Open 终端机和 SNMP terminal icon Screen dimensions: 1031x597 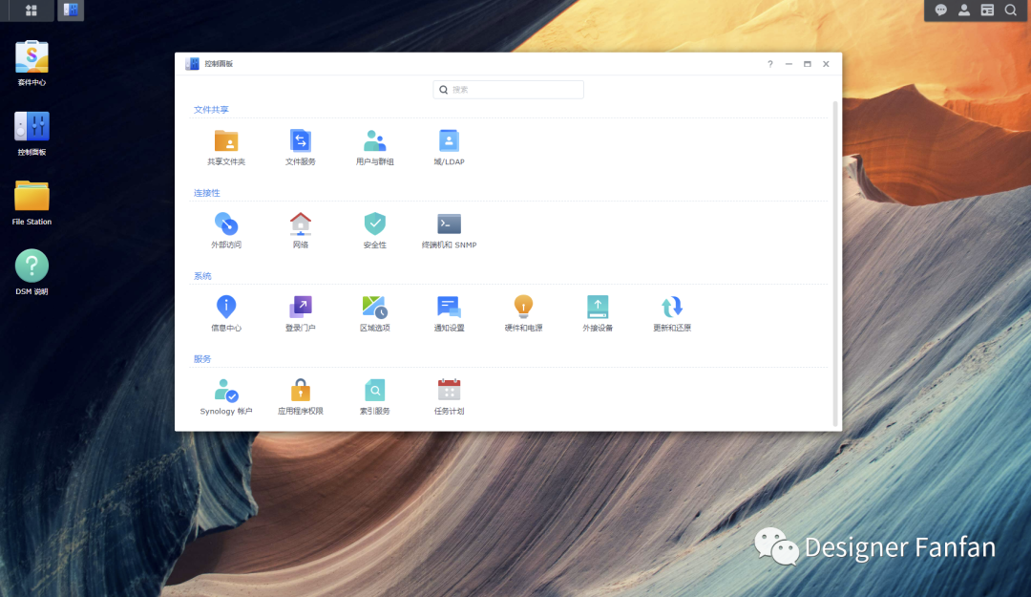tap(449, 224)
